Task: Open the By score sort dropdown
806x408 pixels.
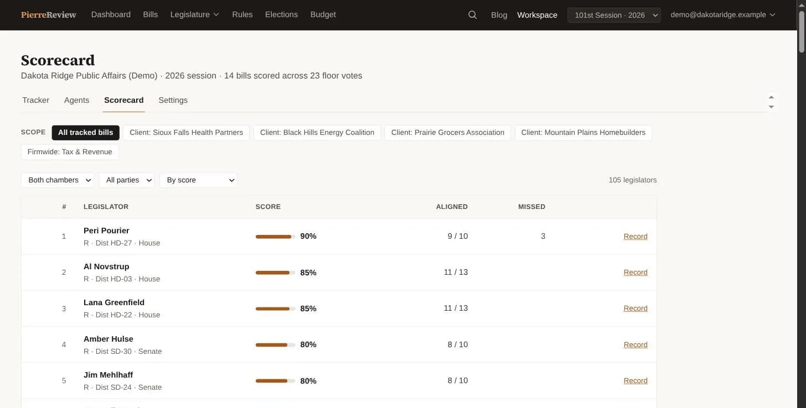Action: (198, 180)
